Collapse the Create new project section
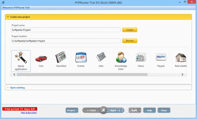 point(8,17)
